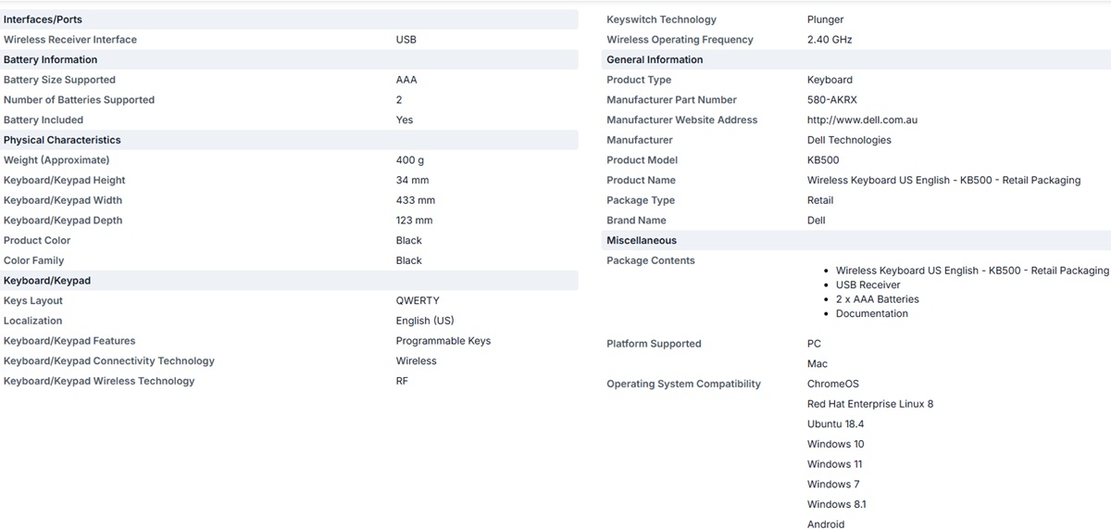Select the Keyboard/Keypad Height label
This screenshot has height=530, width=1111.
(x=64, y=181)
